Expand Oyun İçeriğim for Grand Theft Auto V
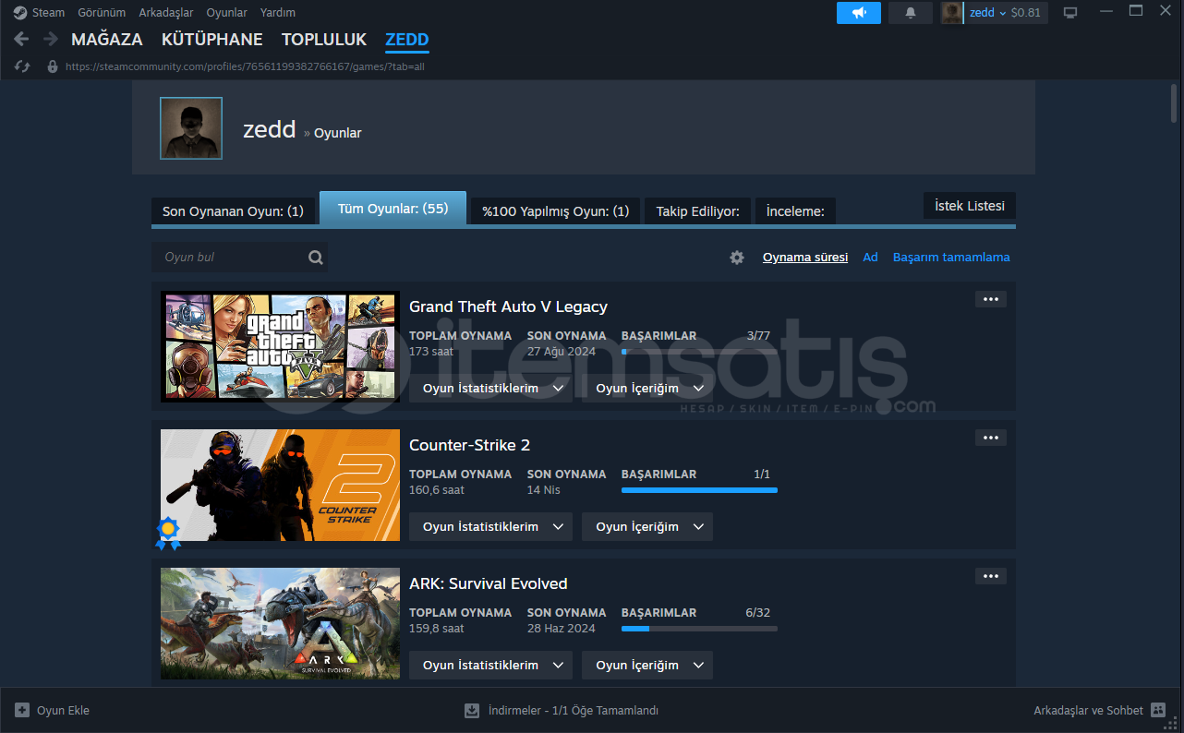The width and height of the screenshot is (1184, 733). (x=647, y=389)
